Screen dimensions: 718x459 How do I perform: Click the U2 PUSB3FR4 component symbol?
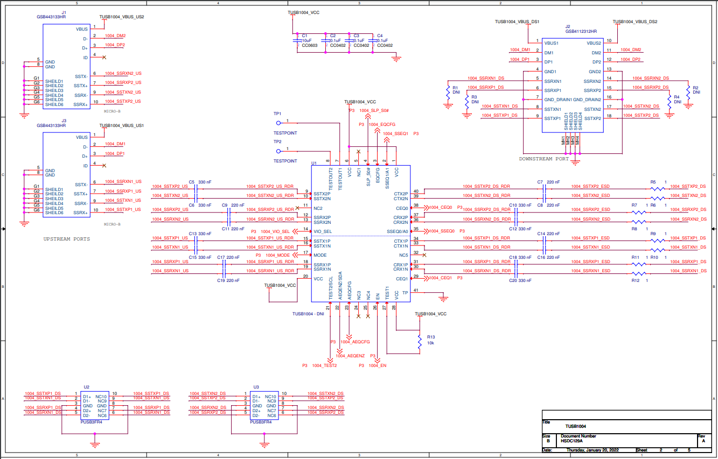coord(96,406)
